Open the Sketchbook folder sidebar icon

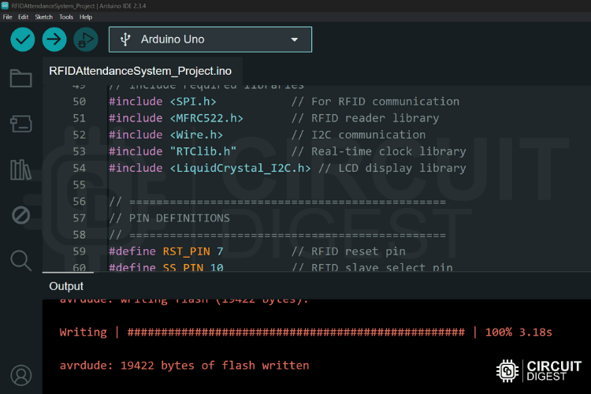pos(20,78)
